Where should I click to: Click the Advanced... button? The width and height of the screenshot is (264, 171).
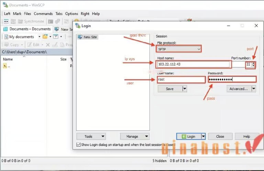tap(239, 89)
